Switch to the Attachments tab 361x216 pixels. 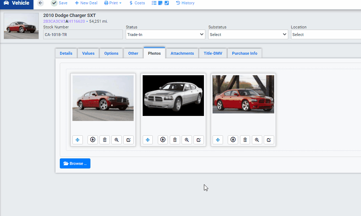point(182,53)
